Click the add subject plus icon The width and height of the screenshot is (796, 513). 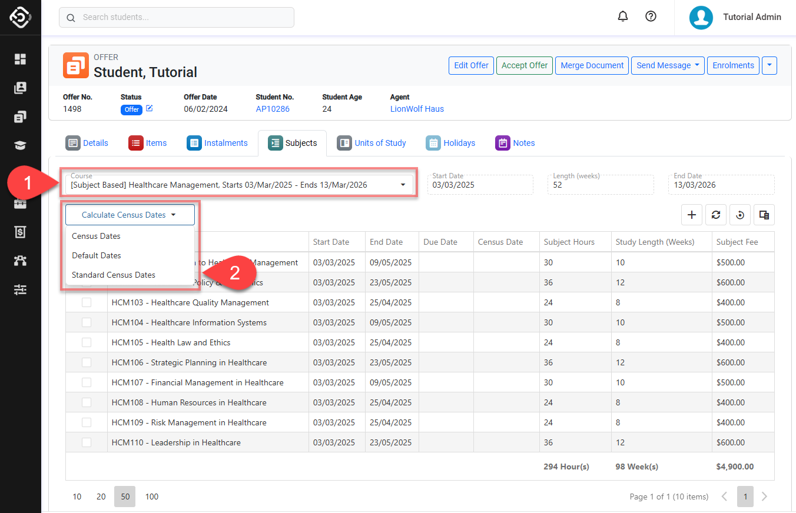(691, 215)
